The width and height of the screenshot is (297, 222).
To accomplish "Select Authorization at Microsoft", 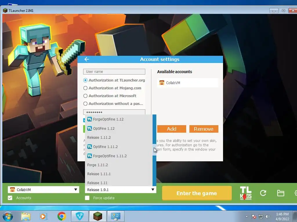I will [110, 96].
